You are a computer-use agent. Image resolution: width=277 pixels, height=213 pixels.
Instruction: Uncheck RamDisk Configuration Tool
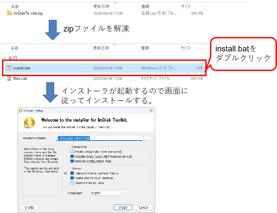(x=72, y=161)
